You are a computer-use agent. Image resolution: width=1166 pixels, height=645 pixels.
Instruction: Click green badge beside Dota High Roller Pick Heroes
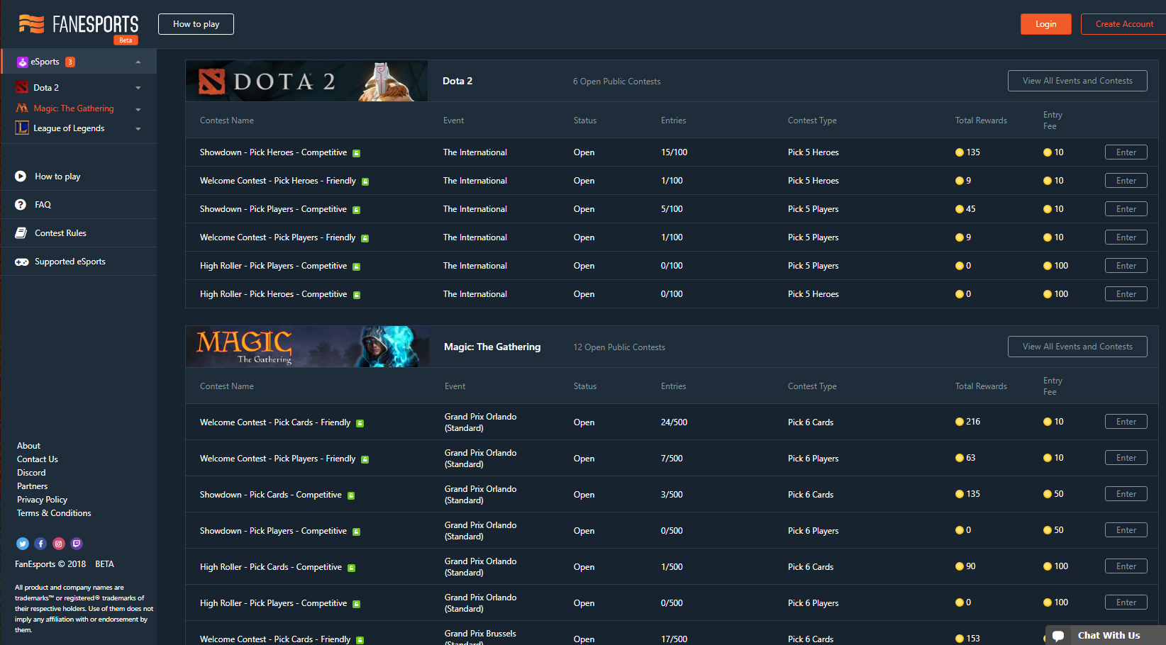(x=357, y=295)
